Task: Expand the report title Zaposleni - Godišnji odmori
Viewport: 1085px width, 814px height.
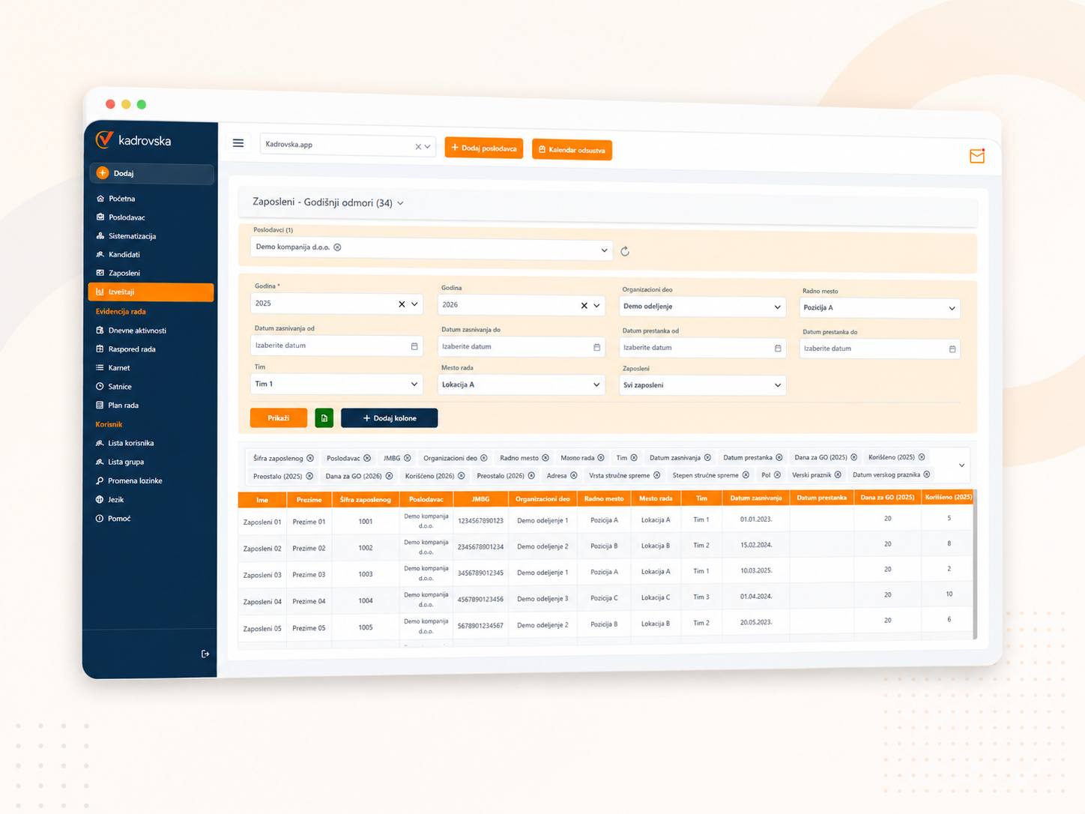Action: point(401,203)
